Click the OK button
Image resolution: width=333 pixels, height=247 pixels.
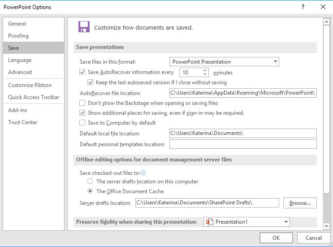click(x=276, y=238)
